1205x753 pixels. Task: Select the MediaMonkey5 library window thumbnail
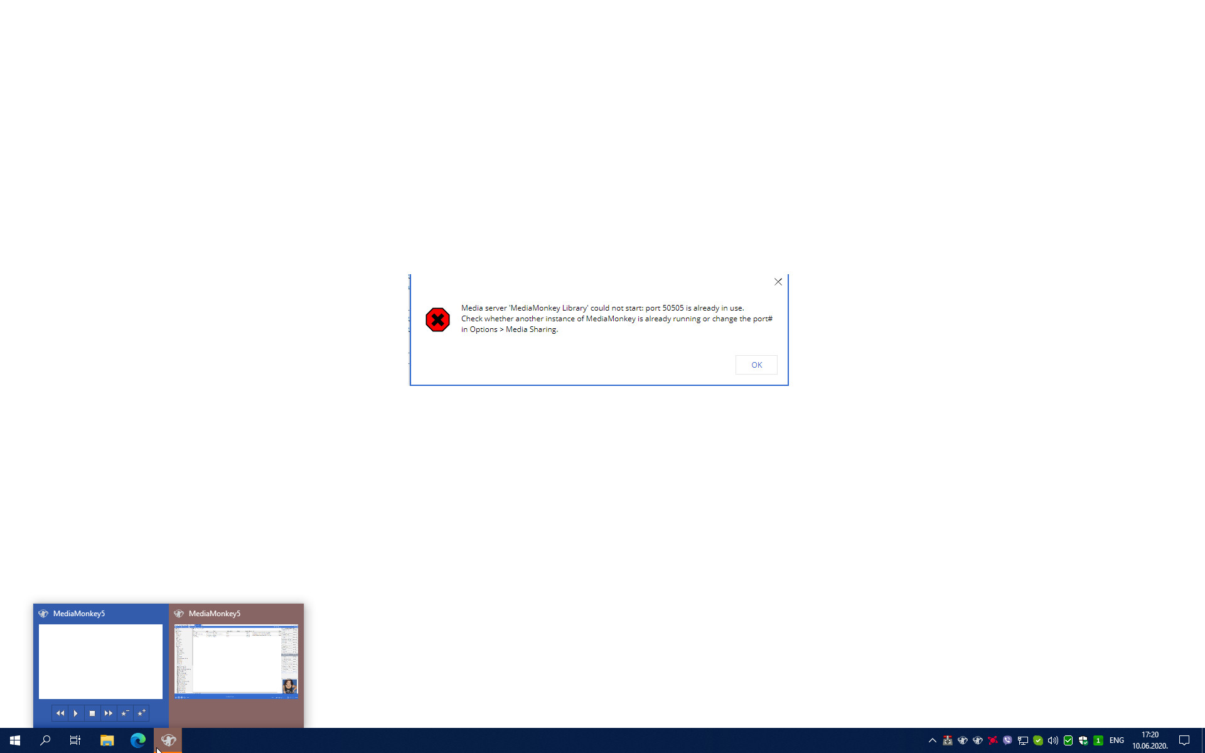[236, 661]
